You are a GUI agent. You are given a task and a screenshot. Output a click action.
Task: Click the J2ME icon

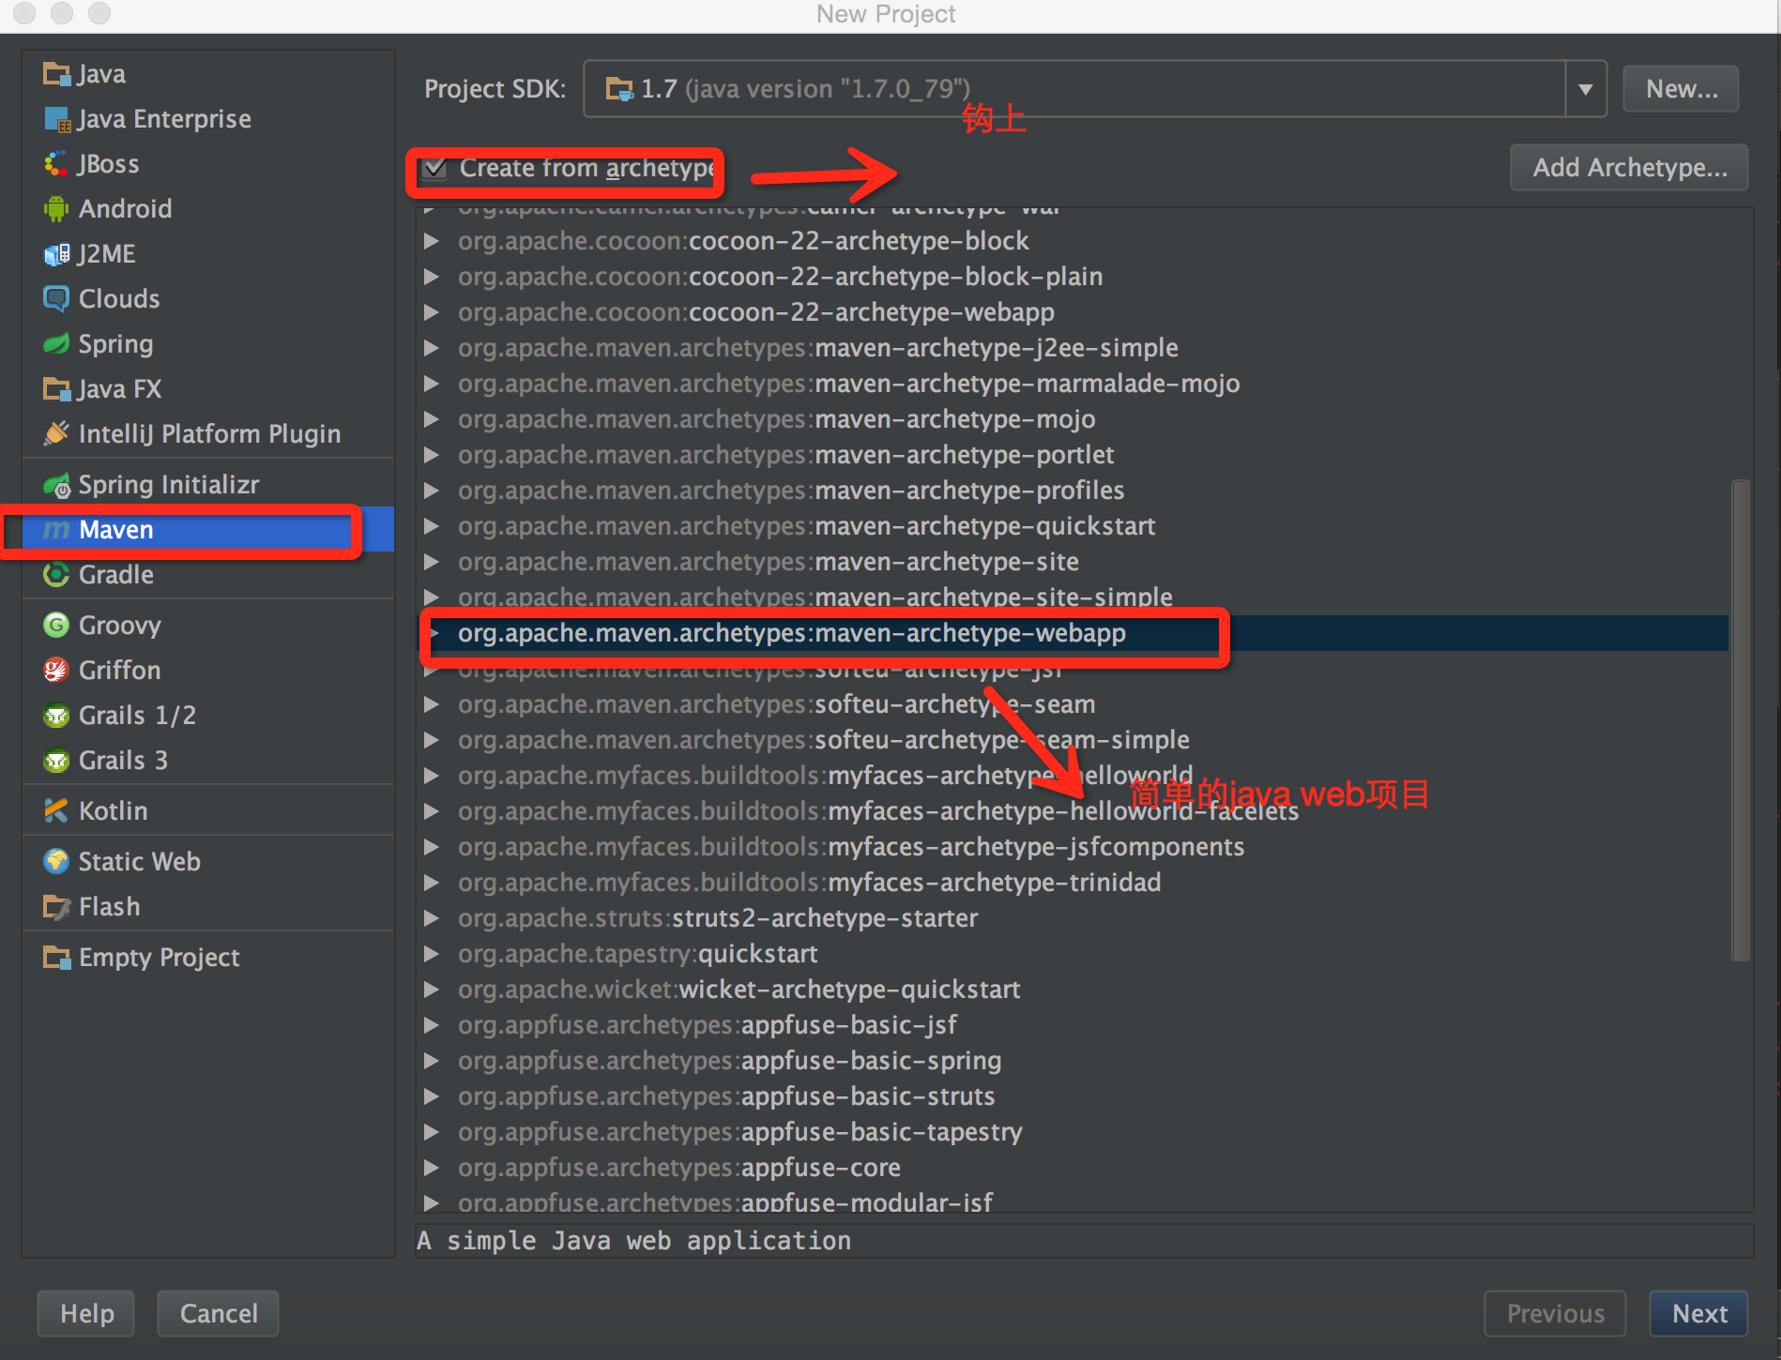coord(56,254)
